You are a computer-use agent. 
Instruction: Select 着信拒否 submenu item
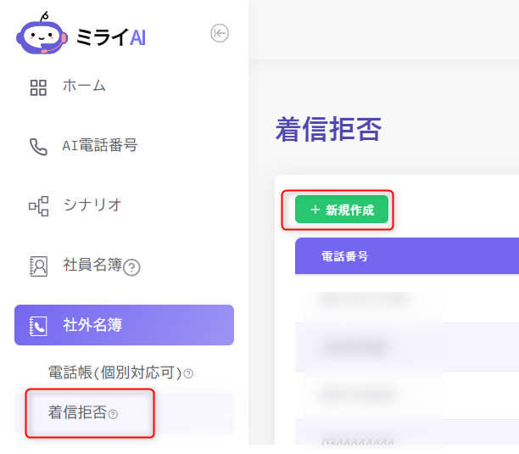point(77,413)
